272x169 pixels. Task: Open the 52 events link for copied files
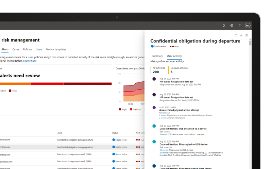(x=164, y=150)
